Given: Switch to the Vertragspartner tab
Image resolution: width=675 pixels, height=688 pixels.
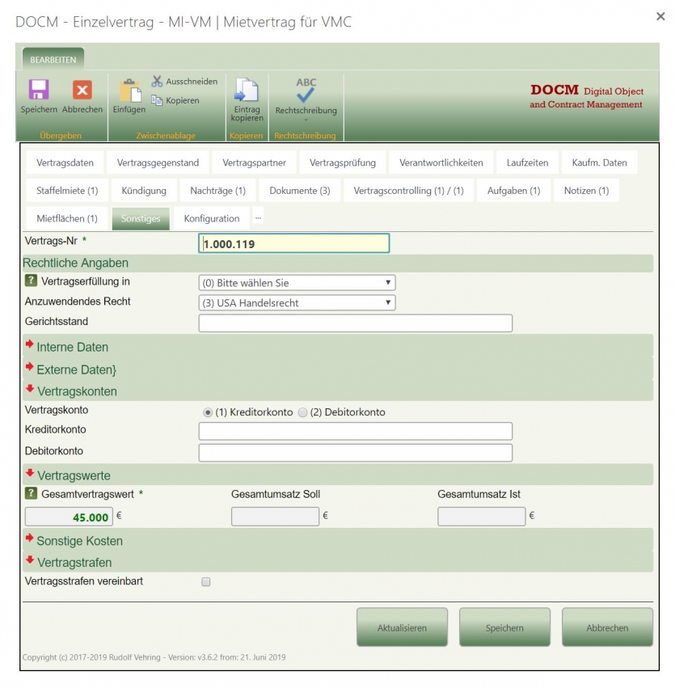Looking at the screenshot, I should click(254, 163).
